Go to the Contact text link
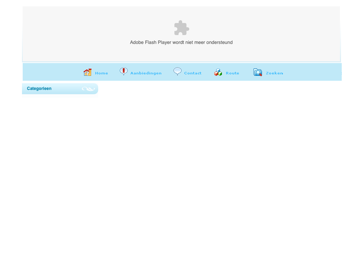 click(x=193, y=73)
